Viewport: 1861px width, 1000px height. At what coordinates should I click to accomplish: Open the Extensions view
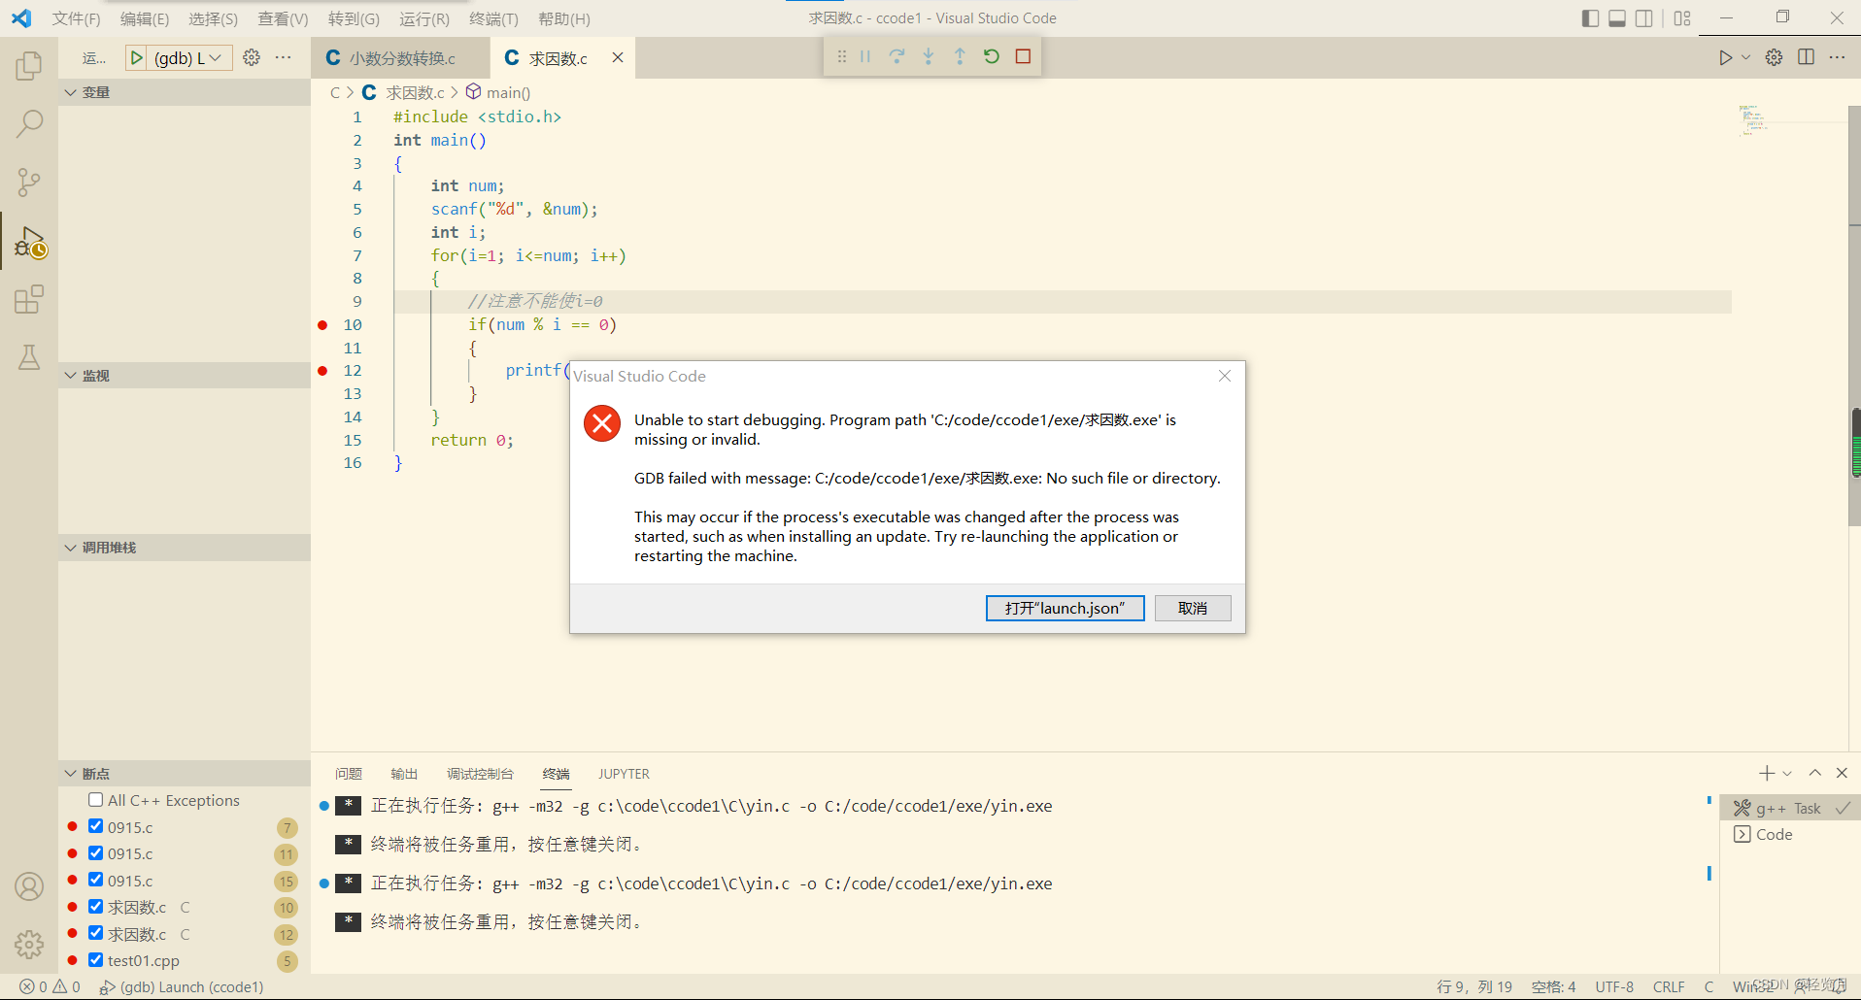tap(29, 299)
